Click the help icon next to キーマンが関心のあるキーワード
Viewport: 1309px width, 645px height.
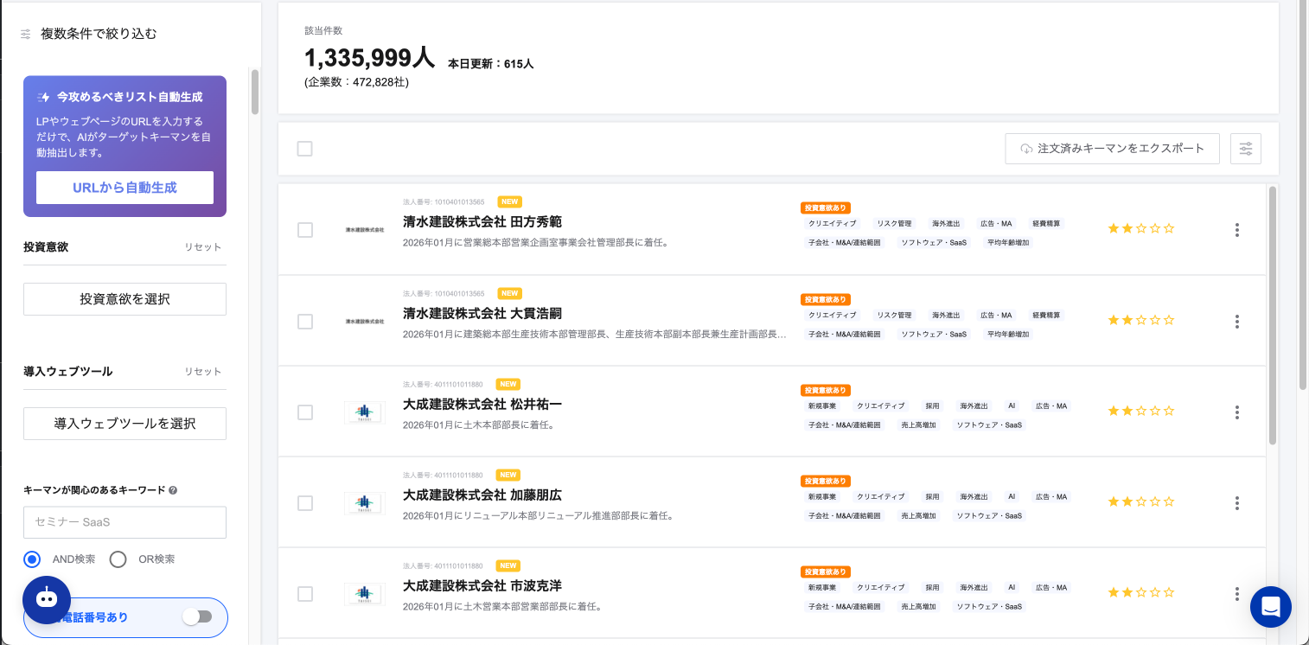174,490
